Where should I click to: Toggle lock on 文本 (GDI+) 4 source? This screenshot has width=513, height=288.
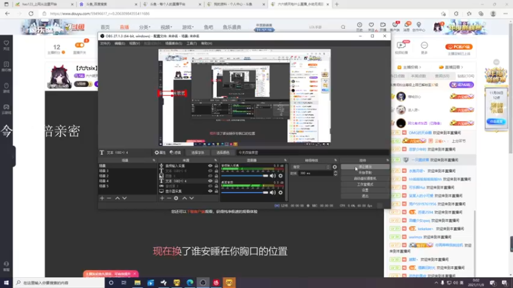point(216,181)
